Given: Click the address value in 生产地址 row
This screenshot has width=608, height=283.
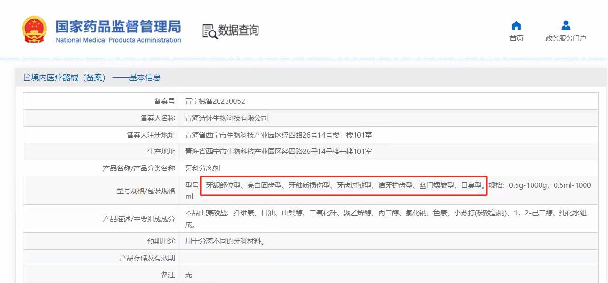Looking at the screenshot, I should [x=279, y=152].
